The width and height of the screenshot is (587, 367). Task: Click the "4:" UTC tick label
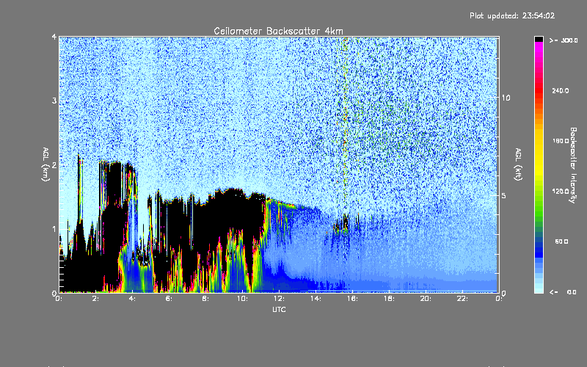pyautogui.click(x=132, y=299)
